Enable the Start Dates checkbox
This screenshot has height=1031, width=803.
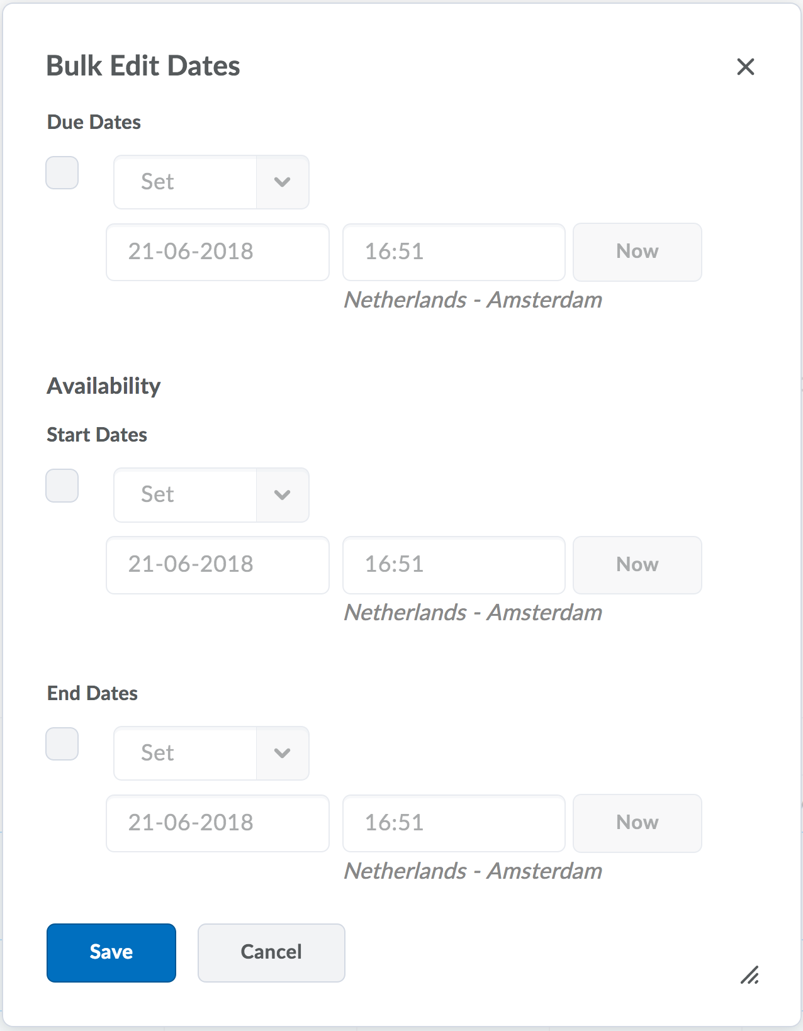coord(62,486)
